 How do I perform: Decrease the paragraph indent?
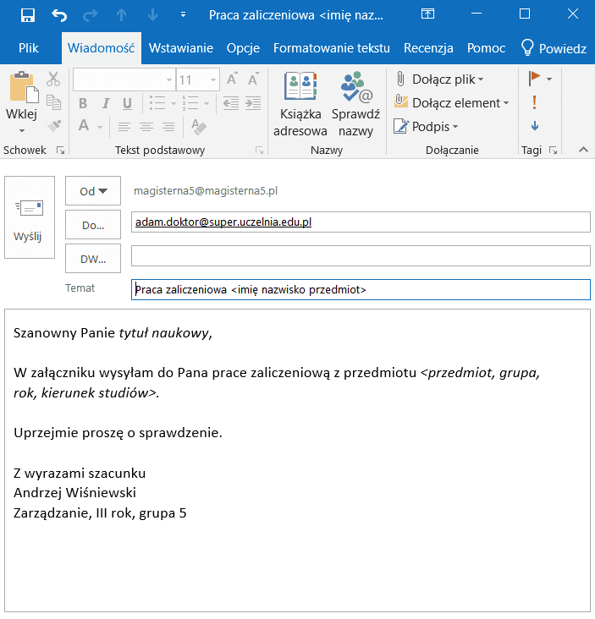point(231,103)
